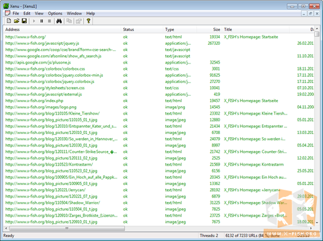Image resolution: width=323 pixels, height=241 pixels.
Task: Click the New document toolbar icon
Action: pyautogui.click(x=9, y=21)
